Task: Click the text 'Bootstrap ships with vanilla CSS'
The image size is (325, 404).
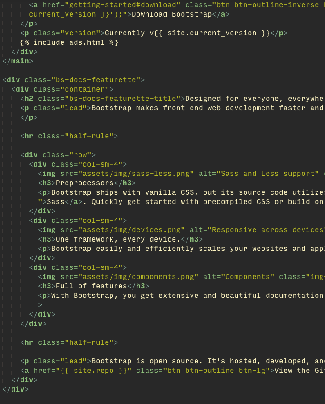Action: pyautogui.click(x=122, y=192)
